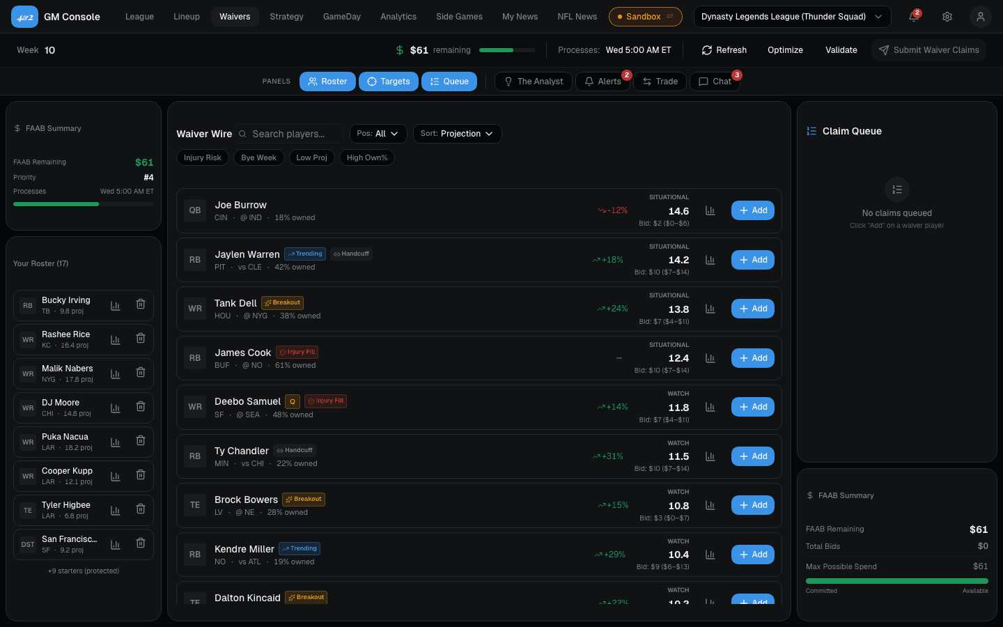This screenshot has width=1003, height=627.
Task: Toggle Sandbox mode
Action: (x=646, y=17)
